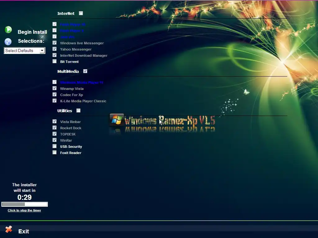Uncheck the Rocket Dock checkbox
Image resolution: width=318 pixels, height=238 pixels.
click(54, 127)
